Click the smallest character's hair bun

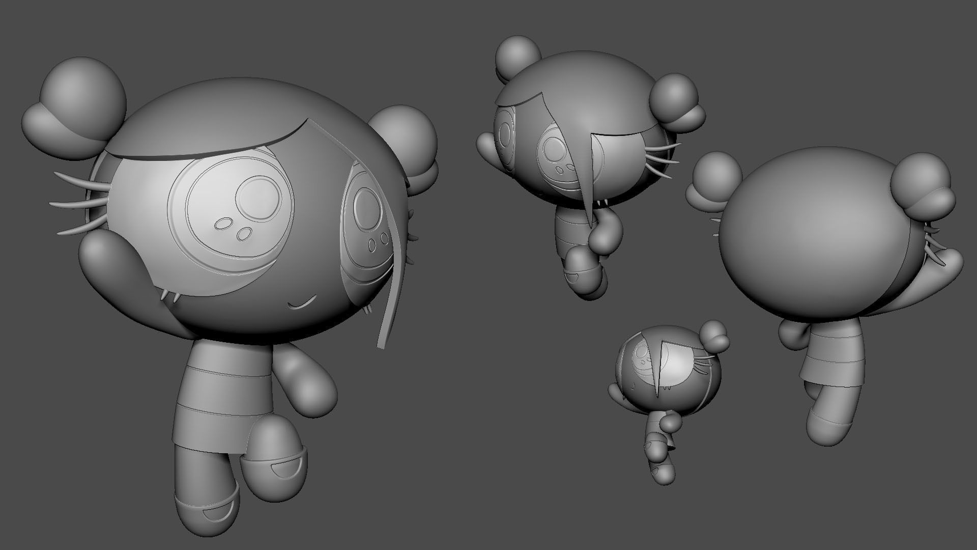pyautogui.click(x=713, y=337)
